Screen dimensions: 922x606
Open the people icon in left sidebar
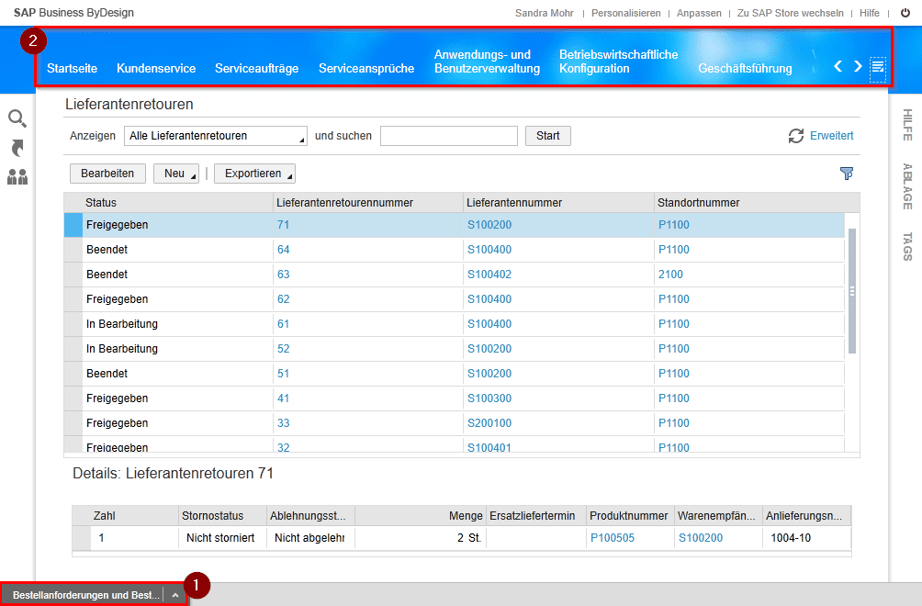[x=17, y=177]
